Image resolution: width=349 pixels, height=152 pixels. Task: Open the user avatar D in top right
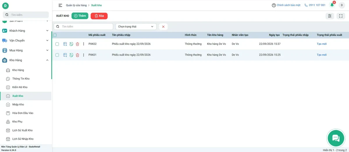coord(342,5)
